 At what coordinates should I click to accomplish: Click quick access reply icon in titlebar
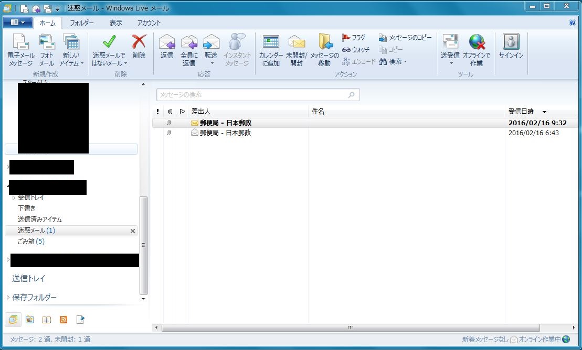pyautogui.click(x=36, y=8)
